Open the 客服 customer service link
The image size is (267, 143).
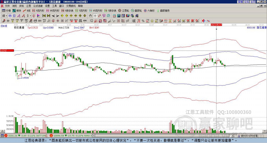tap(240, 2)
